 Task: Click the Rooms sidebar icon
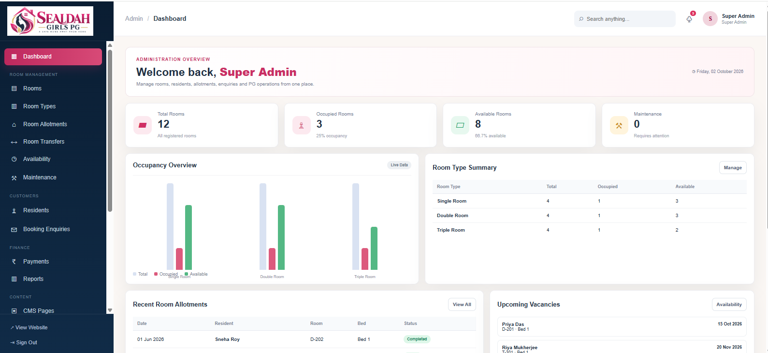click(x=14, y=88)
